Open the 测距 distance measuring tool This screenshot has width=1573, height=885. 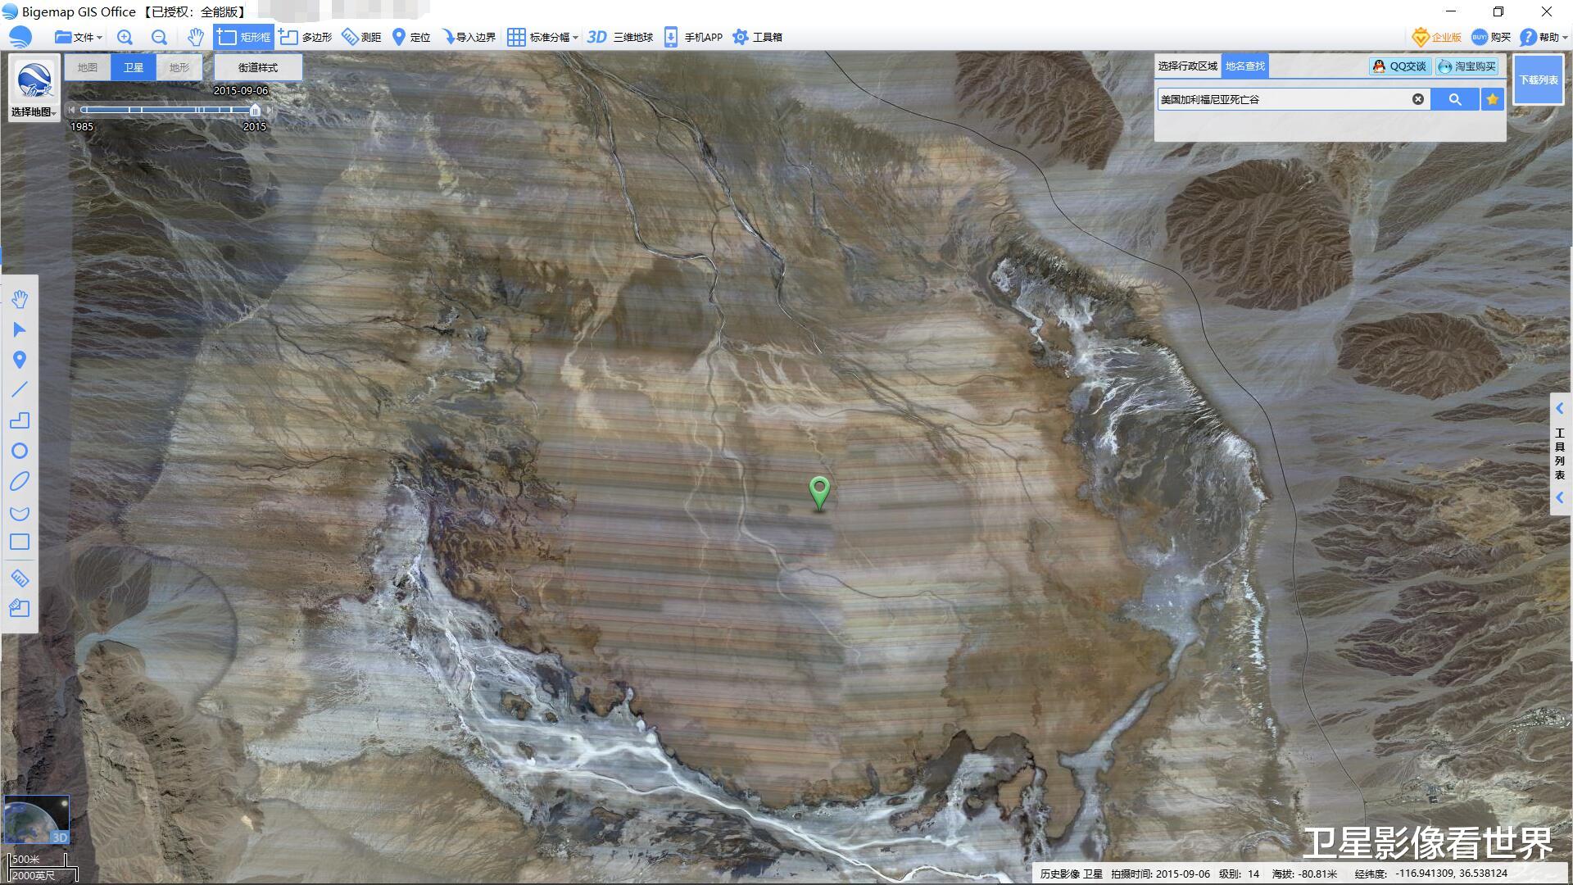(361, 37)
